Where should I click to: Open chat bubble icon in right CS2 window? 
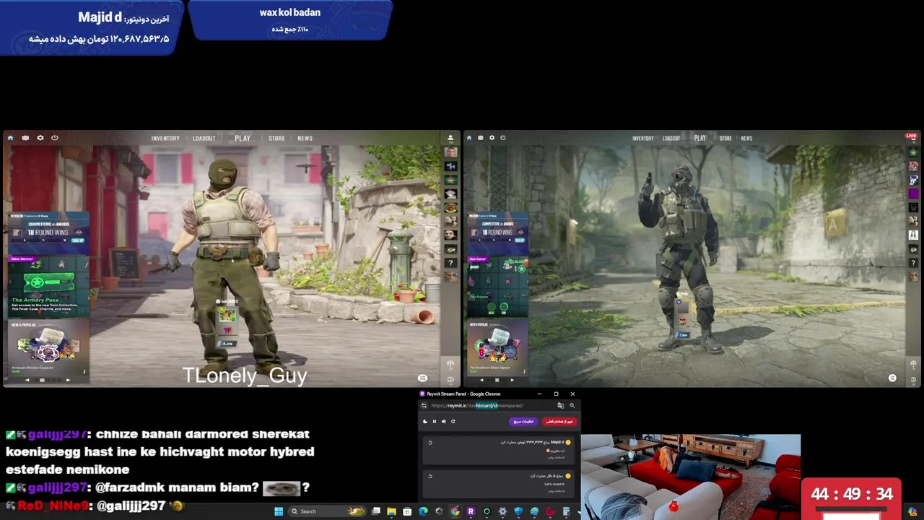[892, 378]
